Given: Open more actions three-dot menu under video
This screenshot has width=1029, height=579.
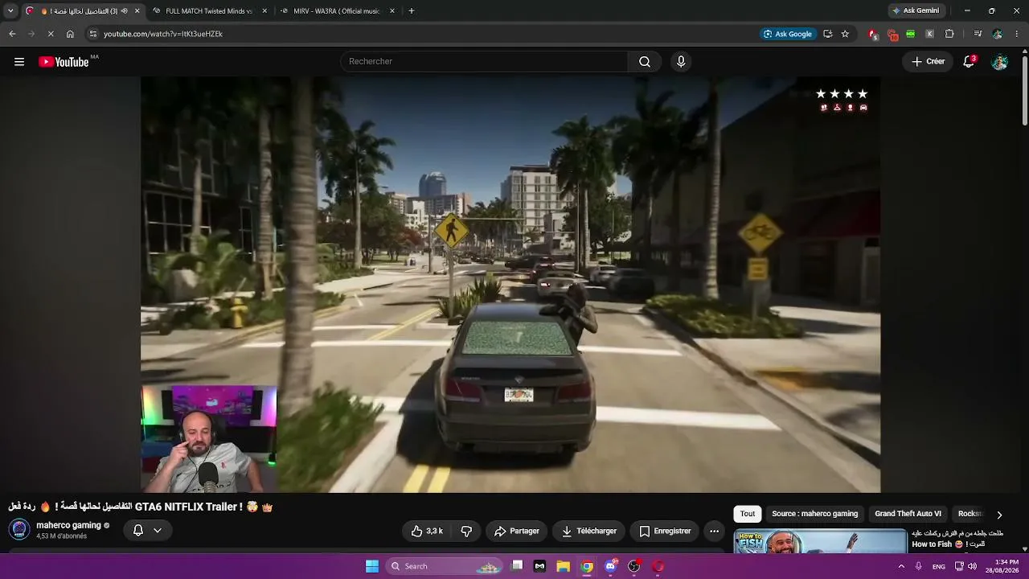Looking at the screenshot, I should [x=714, y=531].
